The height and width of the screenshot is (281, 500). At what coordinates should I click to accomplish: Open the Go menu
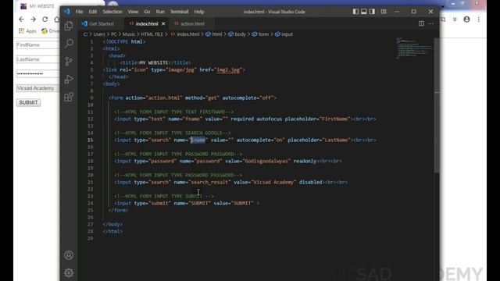point(147,12)
